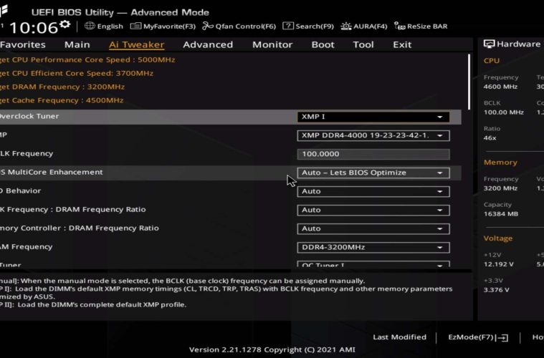
Task: Click Target Cache Frequency : 4500MHz text
Action: 62,100
